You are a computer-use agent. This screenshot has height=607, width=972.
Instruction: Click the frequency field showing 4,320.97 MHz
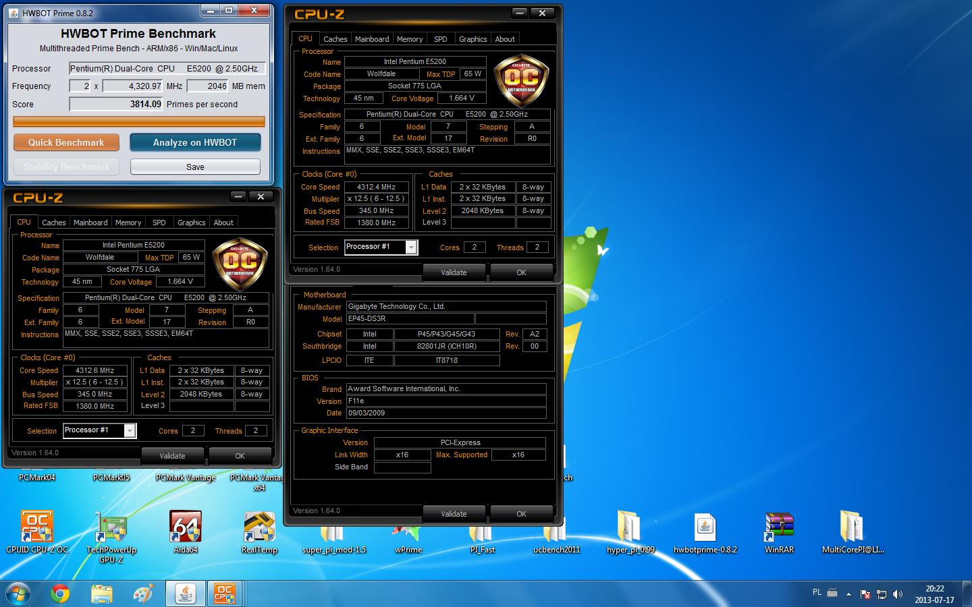(133, 86)
